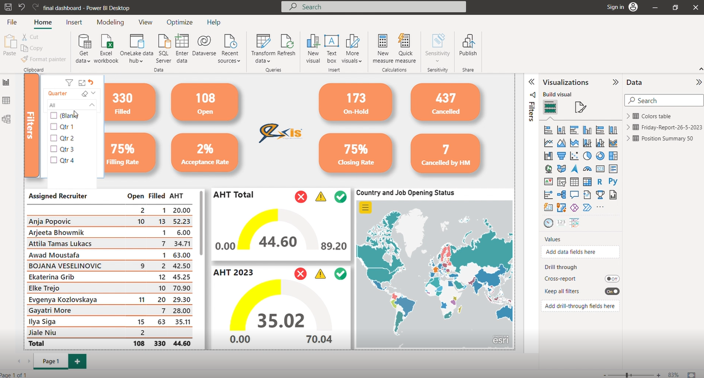Select the globe map visual
704x378 pixels.
coord(548,168)
